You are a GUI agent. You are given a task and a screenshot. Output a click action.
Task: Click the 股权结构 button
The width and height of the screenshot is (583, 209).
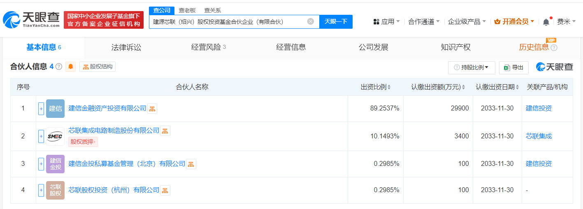(98, 67)
